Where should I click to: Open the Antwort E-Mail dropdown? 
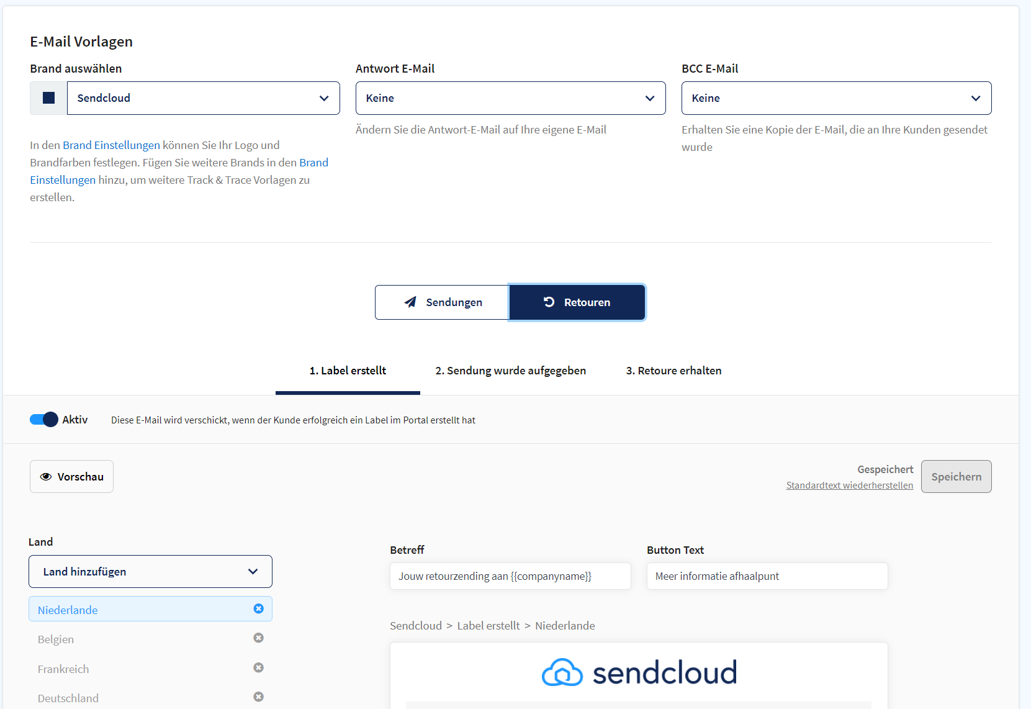click(x=511, y=98)
